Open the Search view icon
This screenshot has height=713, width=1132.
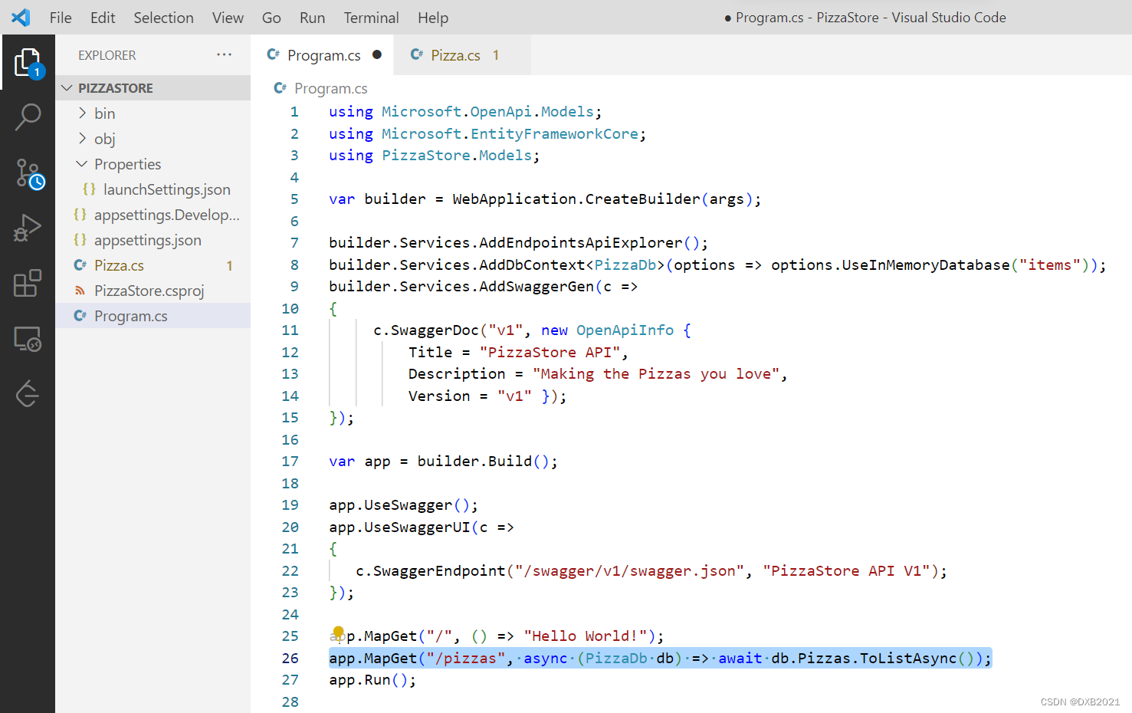28,117
